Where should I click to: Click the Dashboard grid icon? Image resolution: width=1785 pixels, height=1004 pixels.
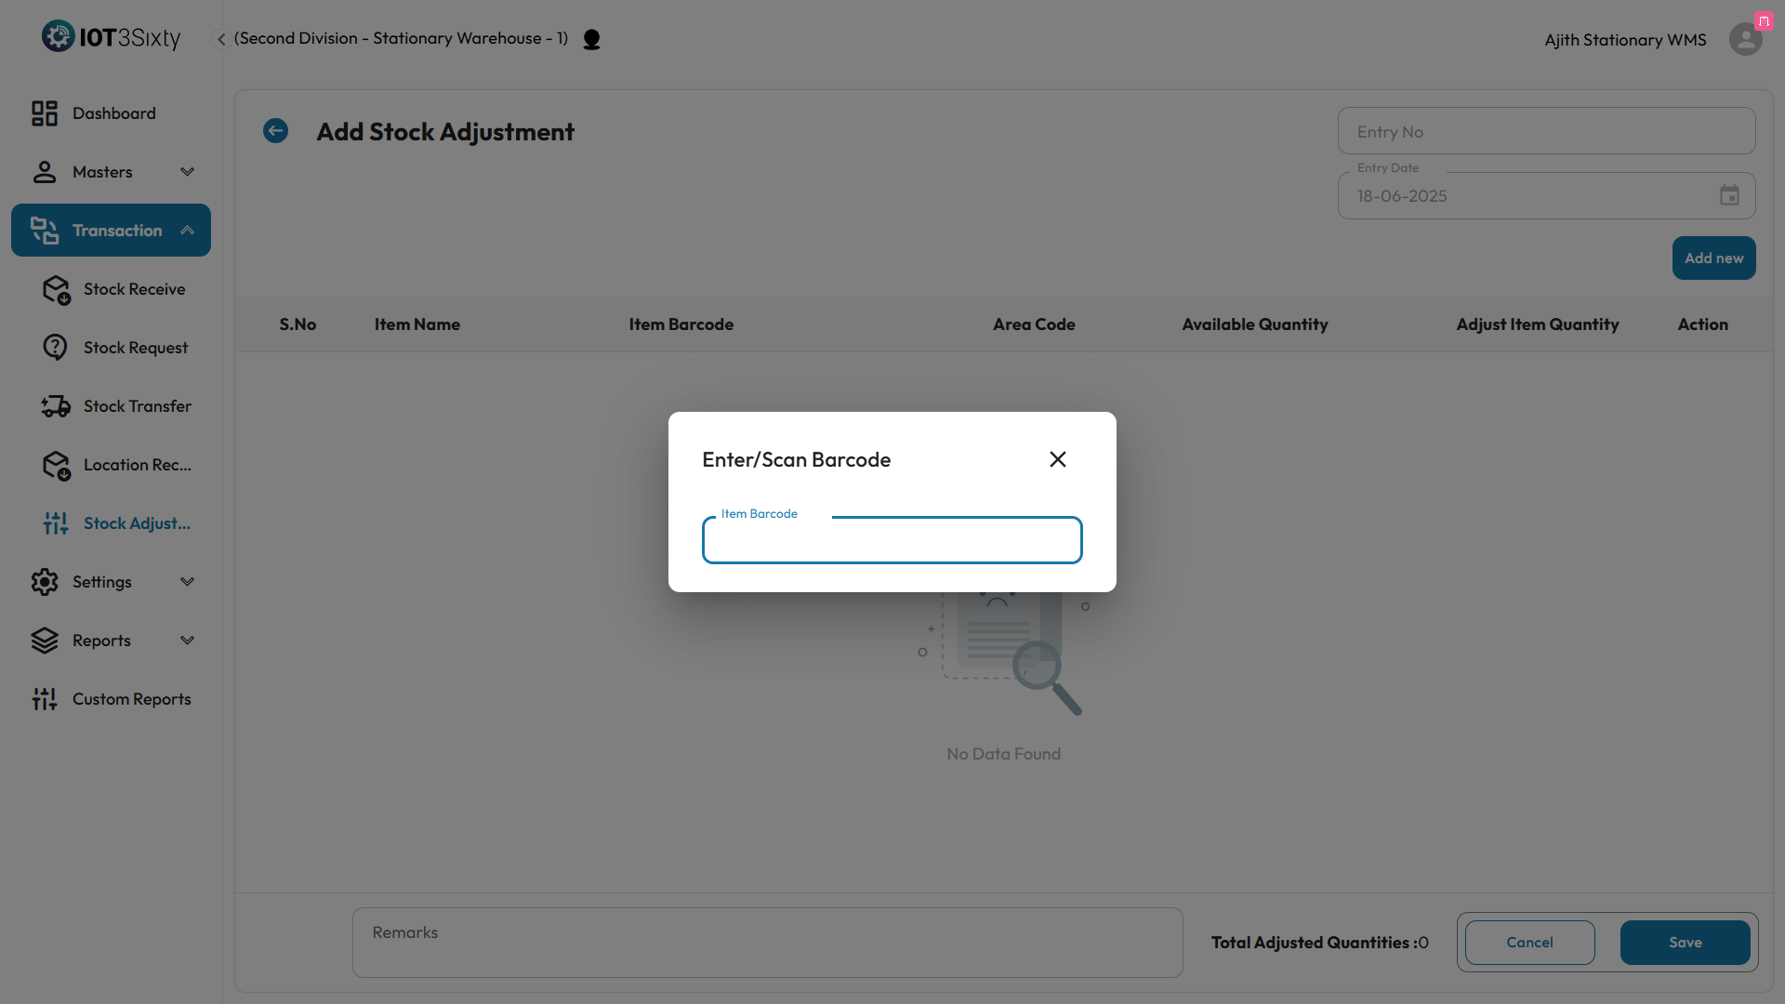coord(44,113)
